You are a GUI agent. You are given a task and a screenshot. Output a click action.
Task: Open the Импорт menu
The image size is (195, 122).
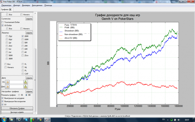pyautogui.click(x=17, y=5)
